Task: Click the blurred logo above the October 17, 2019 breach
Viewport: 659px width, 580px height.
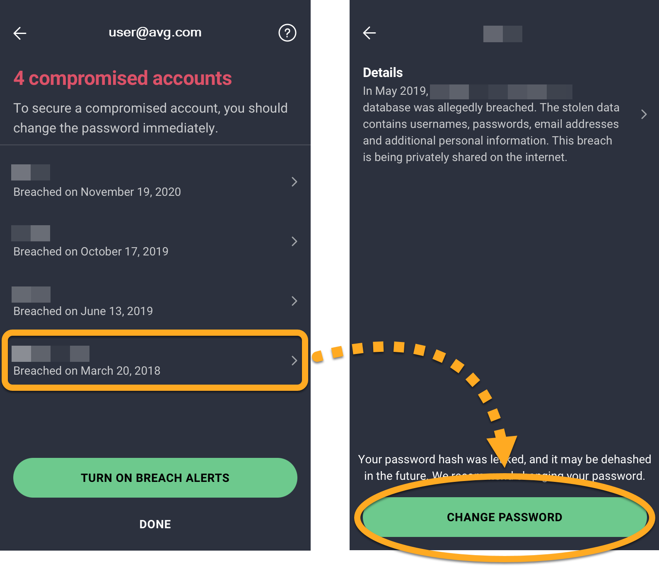Action: pos(31,233)
